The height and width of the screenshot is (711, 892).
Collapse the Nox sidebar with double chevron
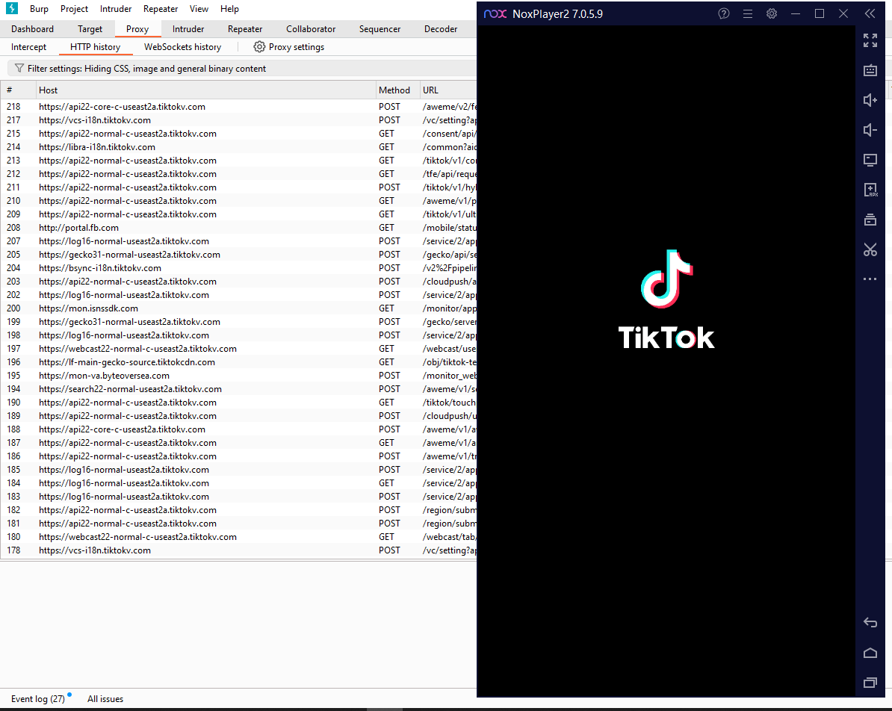tap(870, 13)
